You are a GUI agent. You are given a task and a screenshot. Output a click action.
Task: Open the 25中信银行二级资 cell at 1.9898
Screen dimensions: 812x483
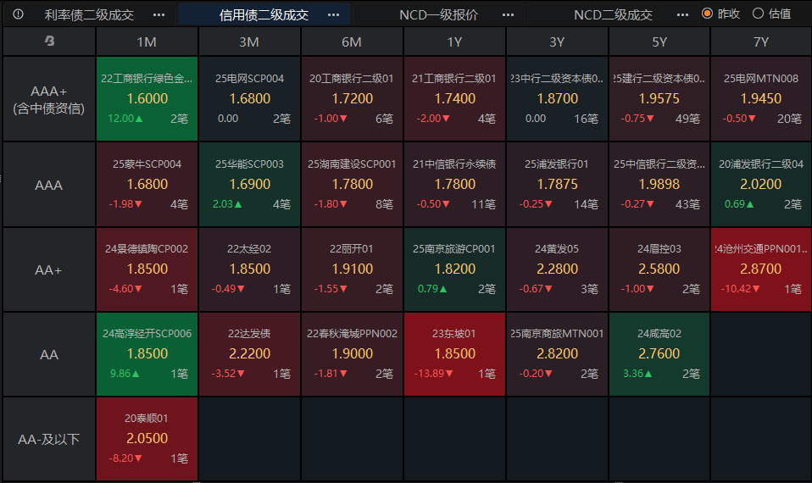pyautogui.click(x=659, y=184)
